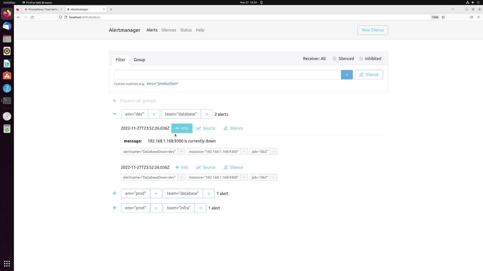Screen dimensions: 483x271
Task: Click the Silence button beside the filter input
Action: [369, 75]
